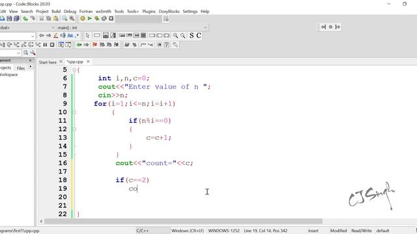Rebuild the project
The image size is (417, 234).
coord(104,19)
